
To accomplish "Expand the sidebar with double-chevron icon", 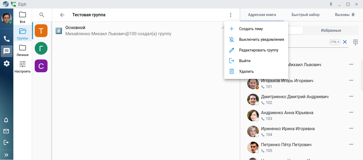I will coord(6,155).
